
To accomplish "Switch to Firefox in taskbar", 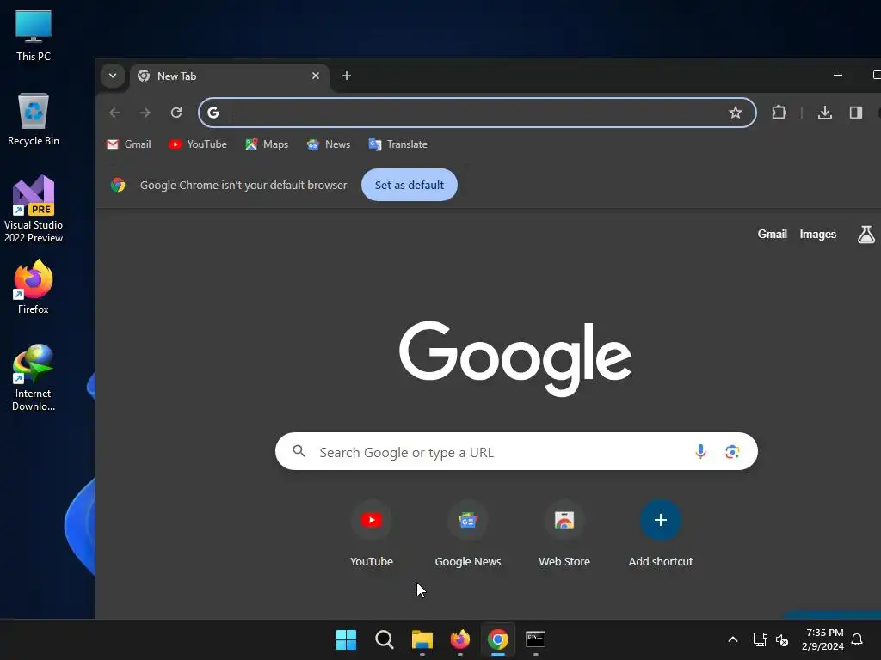I will [x=460, y=639].
